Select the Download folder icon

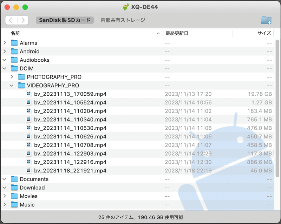pos(14,188)
